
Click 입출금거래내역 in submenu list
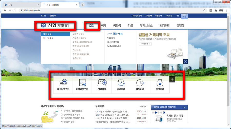pos(79,38)
